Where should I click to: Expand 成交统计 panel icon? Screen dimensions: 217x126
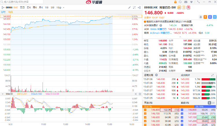click(x=212, y=75)
